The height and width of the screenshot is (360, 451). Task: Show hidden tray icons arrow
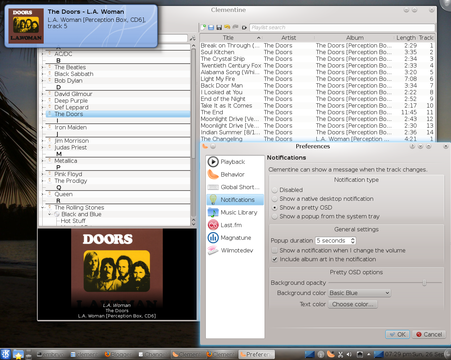[369, 354]
